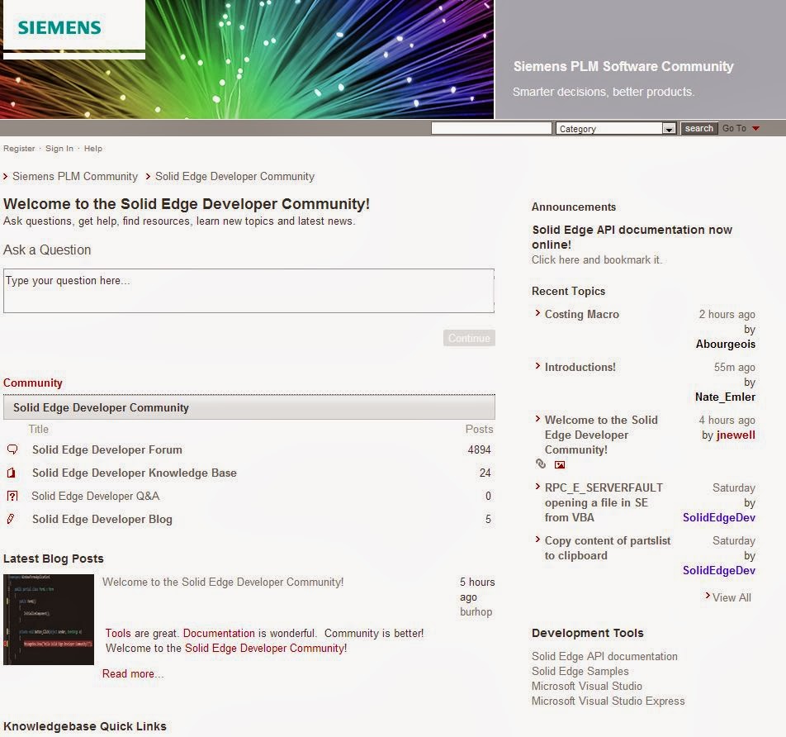Viewport: 786px width, 737px height.
Task: Open Solid Edge Samples link
Action: 580,671
